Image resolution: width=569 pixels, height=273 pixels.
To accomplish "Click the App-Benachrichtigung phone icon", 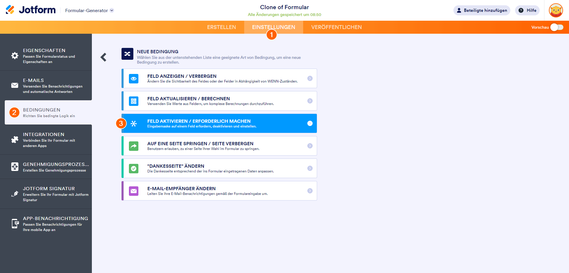I will 15,224.
